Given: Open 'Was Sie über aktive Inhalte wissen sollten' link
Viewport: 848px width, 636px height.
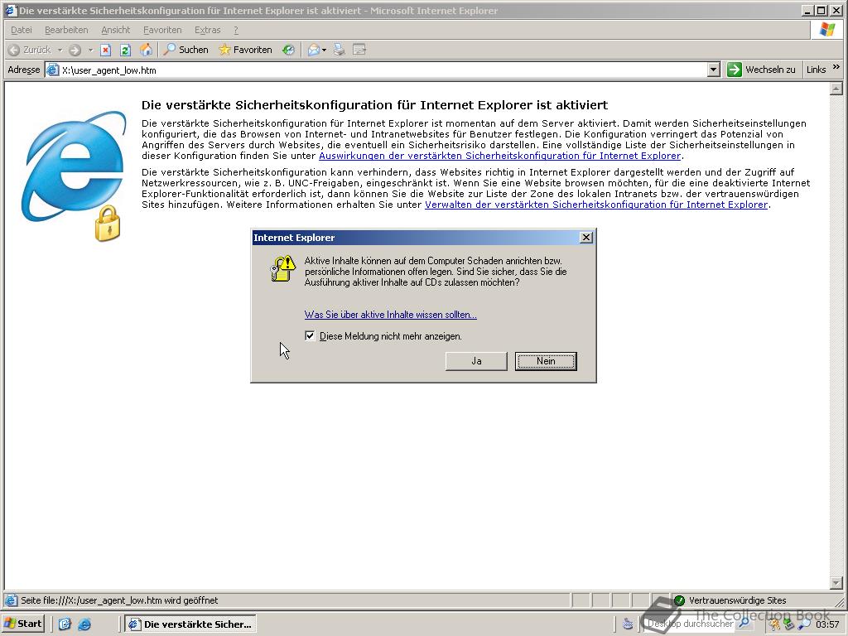Looking at the screenshot, I should [x=391, y=314].
